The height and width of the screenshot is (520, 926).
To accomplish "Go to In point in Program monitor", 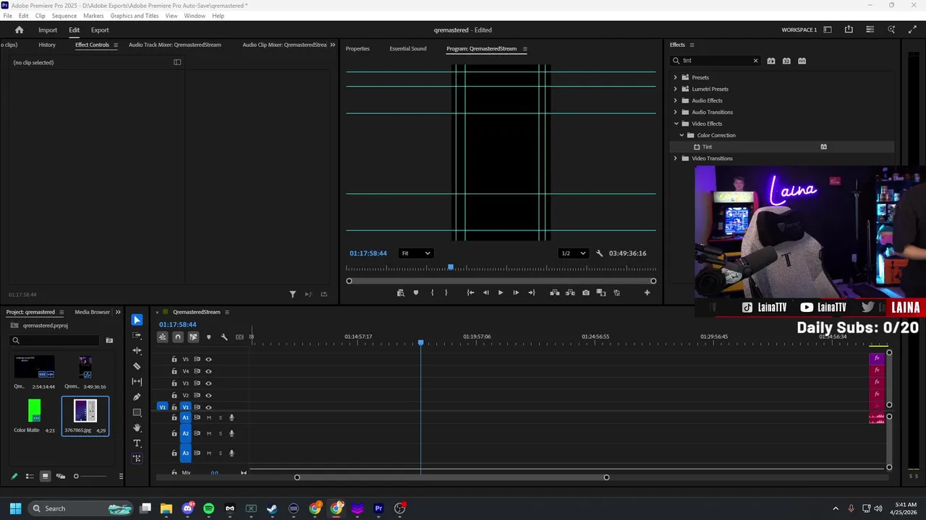I will click(x=470, y=292).
